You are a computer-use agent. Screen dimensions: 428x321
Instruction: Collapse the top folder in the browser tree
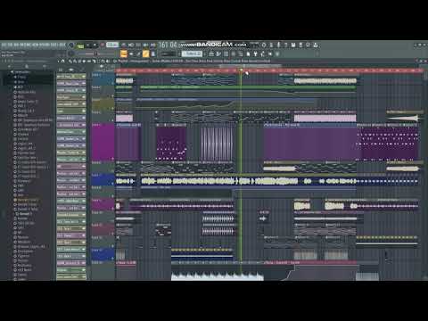(x=12, y=72)
